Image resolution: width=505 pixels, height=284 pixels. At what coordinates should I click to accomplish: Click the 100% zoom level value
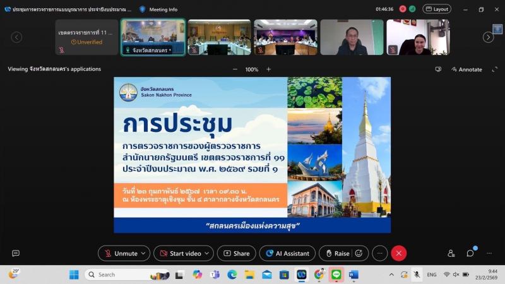coord(252,69)
